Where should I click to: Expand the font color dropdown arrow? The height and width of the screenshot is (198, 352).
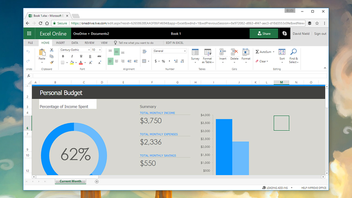click(85, 62)
